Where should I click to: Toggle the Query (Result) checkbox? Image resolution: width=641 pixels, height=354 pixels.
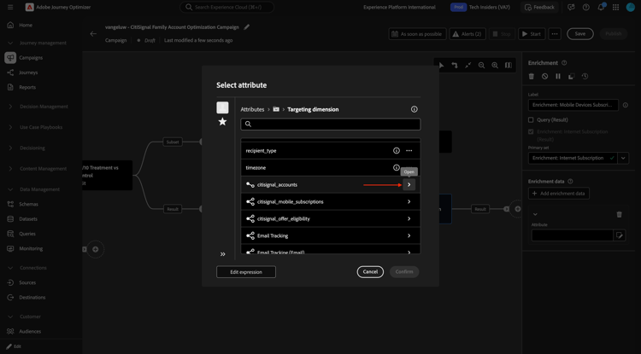(x=531, y=120)
